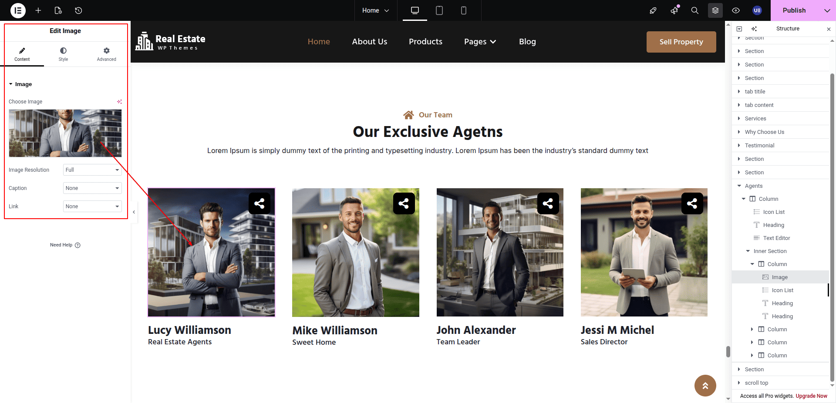Image resolution: width=836 pixels, height=403 pixels.
Task: Open the Image Resolution dropdown
Action: pyautogui.click(x=92, y=170)
